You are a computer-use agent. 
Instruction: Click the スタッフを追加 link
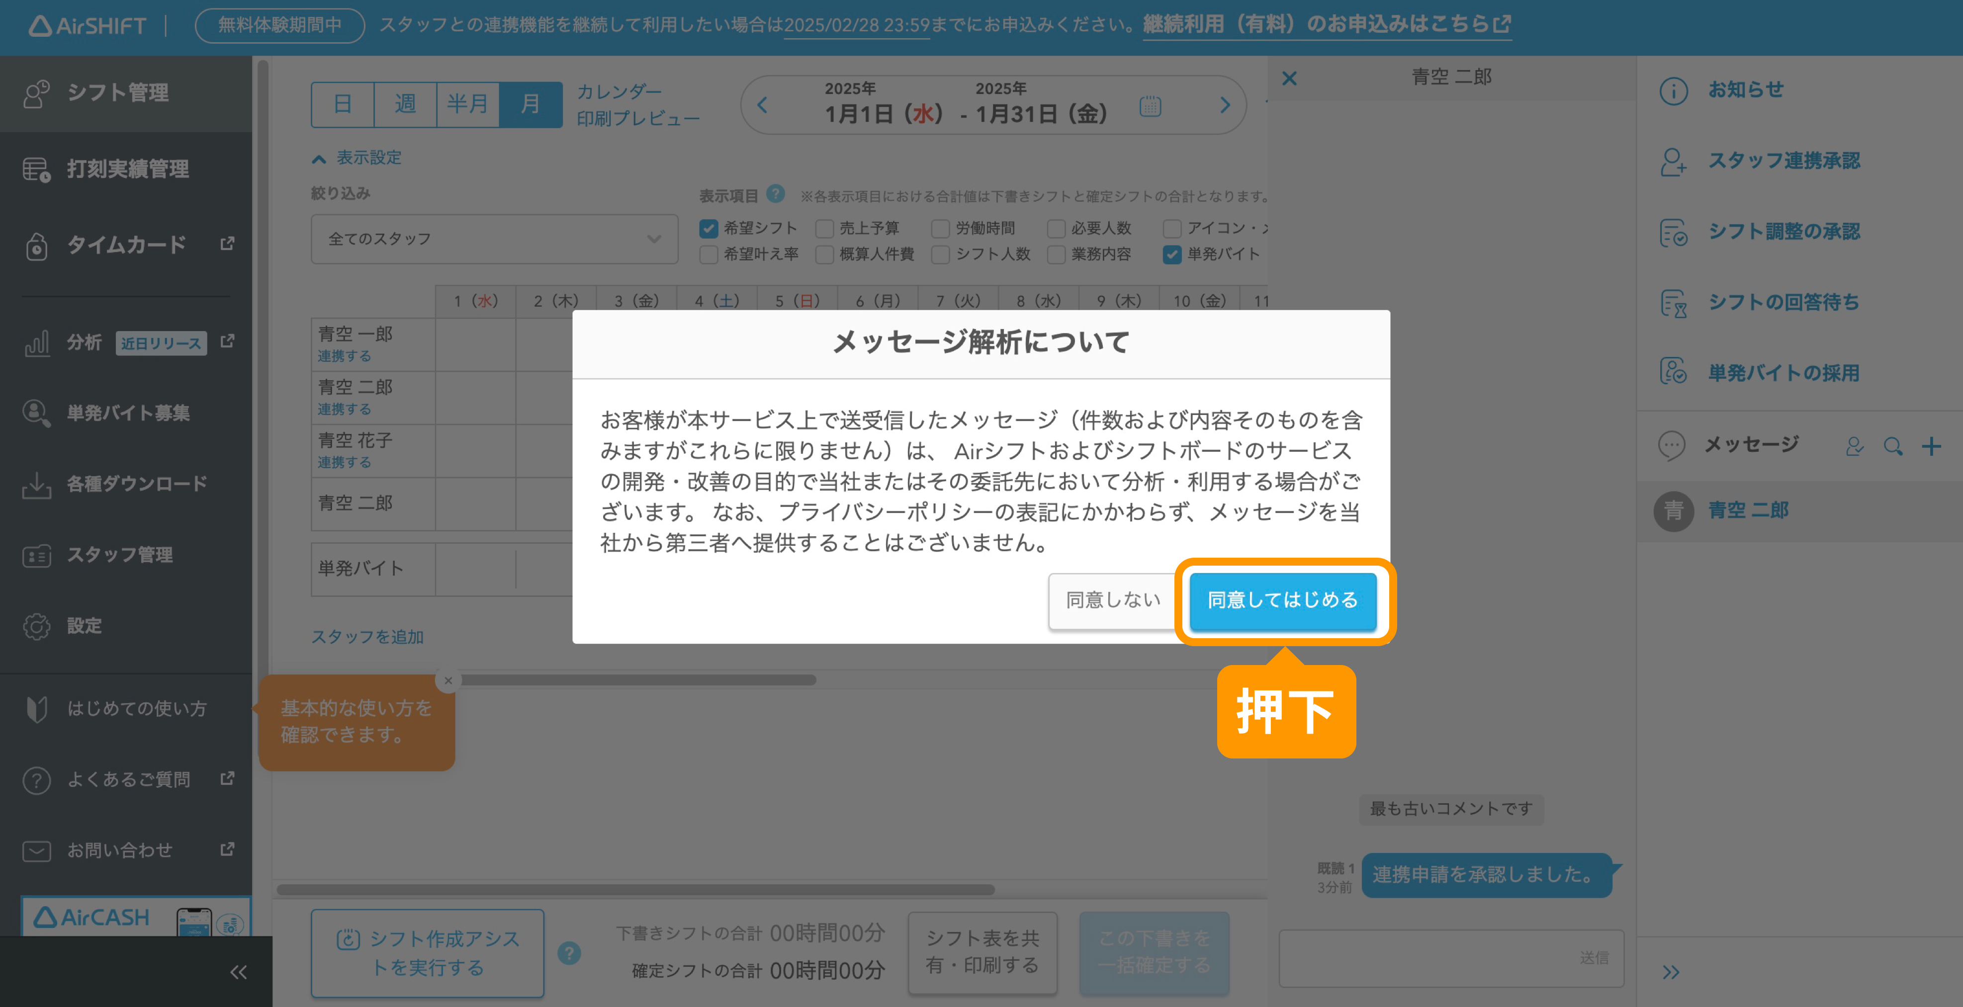[x=367, y=637]
